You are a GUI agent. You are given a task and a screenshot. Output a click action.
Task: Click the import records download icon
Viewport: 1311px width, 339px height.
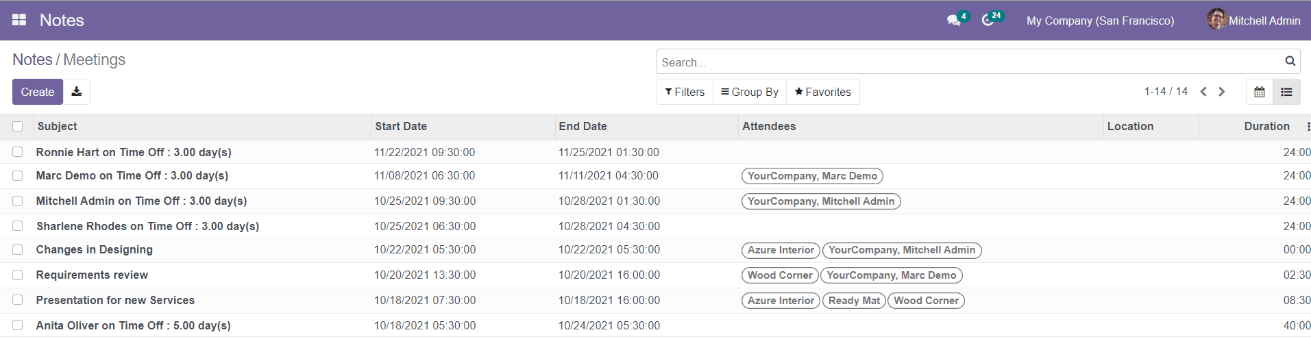coord(77,92)
